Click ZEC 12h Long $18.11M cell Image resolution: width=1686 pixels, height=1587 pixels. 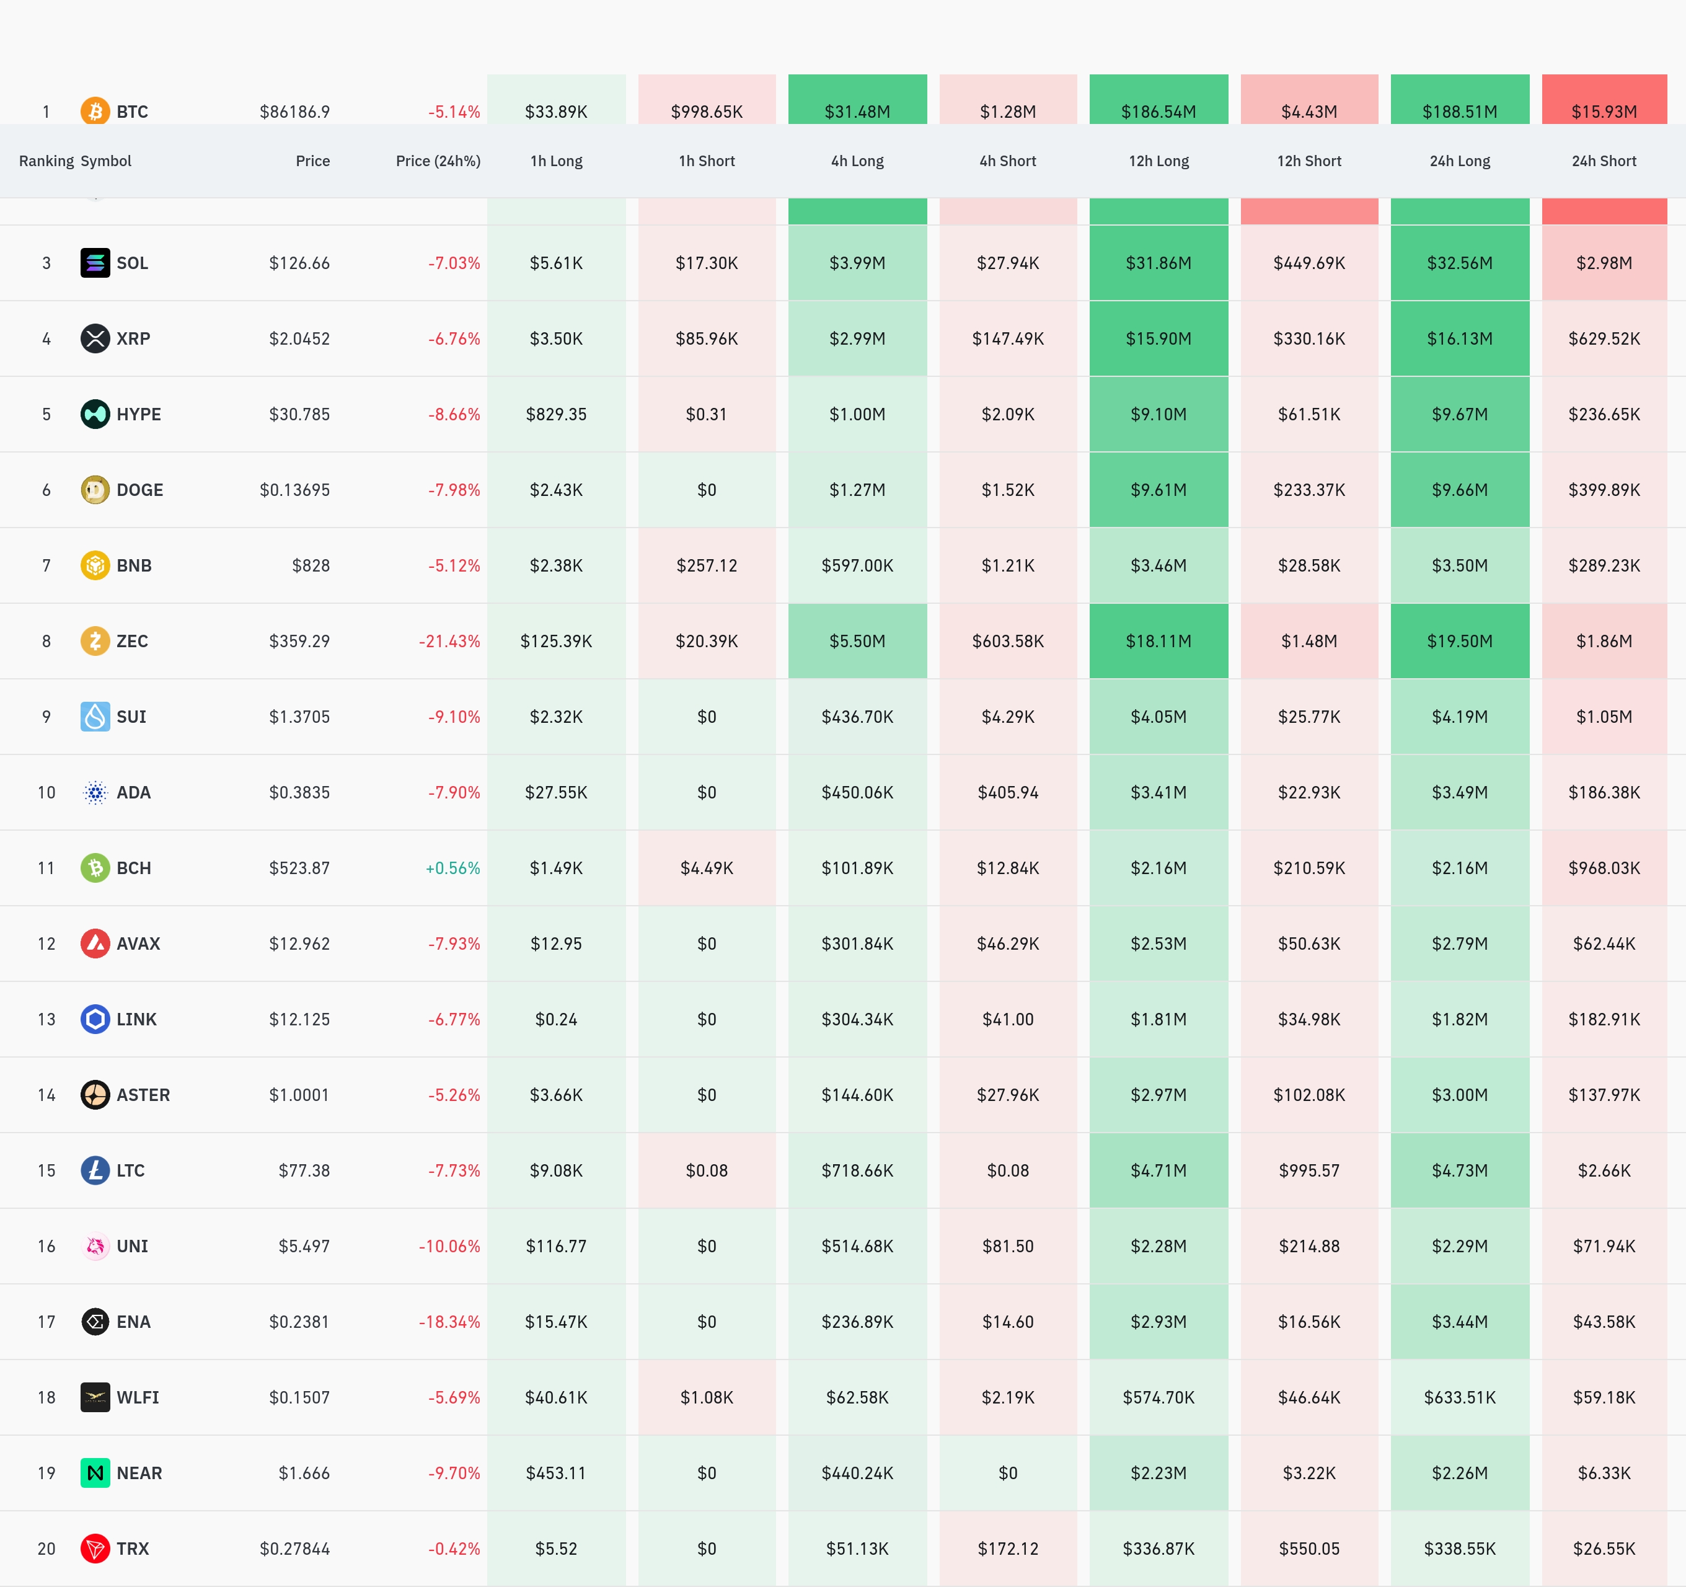[1159, 641]
